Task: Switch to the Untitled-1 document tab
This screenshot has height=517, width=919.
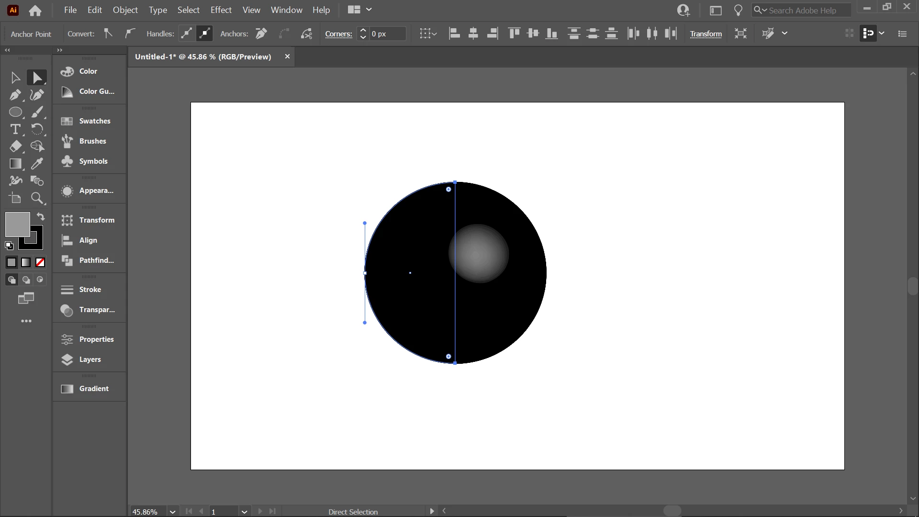Action: 203,56
